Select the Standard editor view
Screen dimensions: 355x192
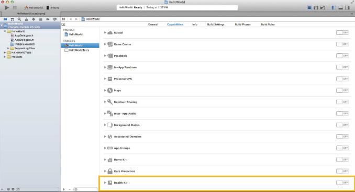pyautogui.click(x=309, y=8)
